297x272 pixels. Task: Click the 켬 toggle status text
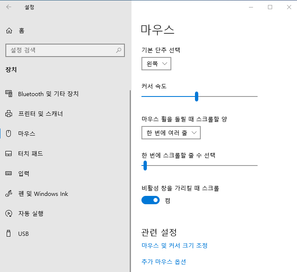[168, 200]
